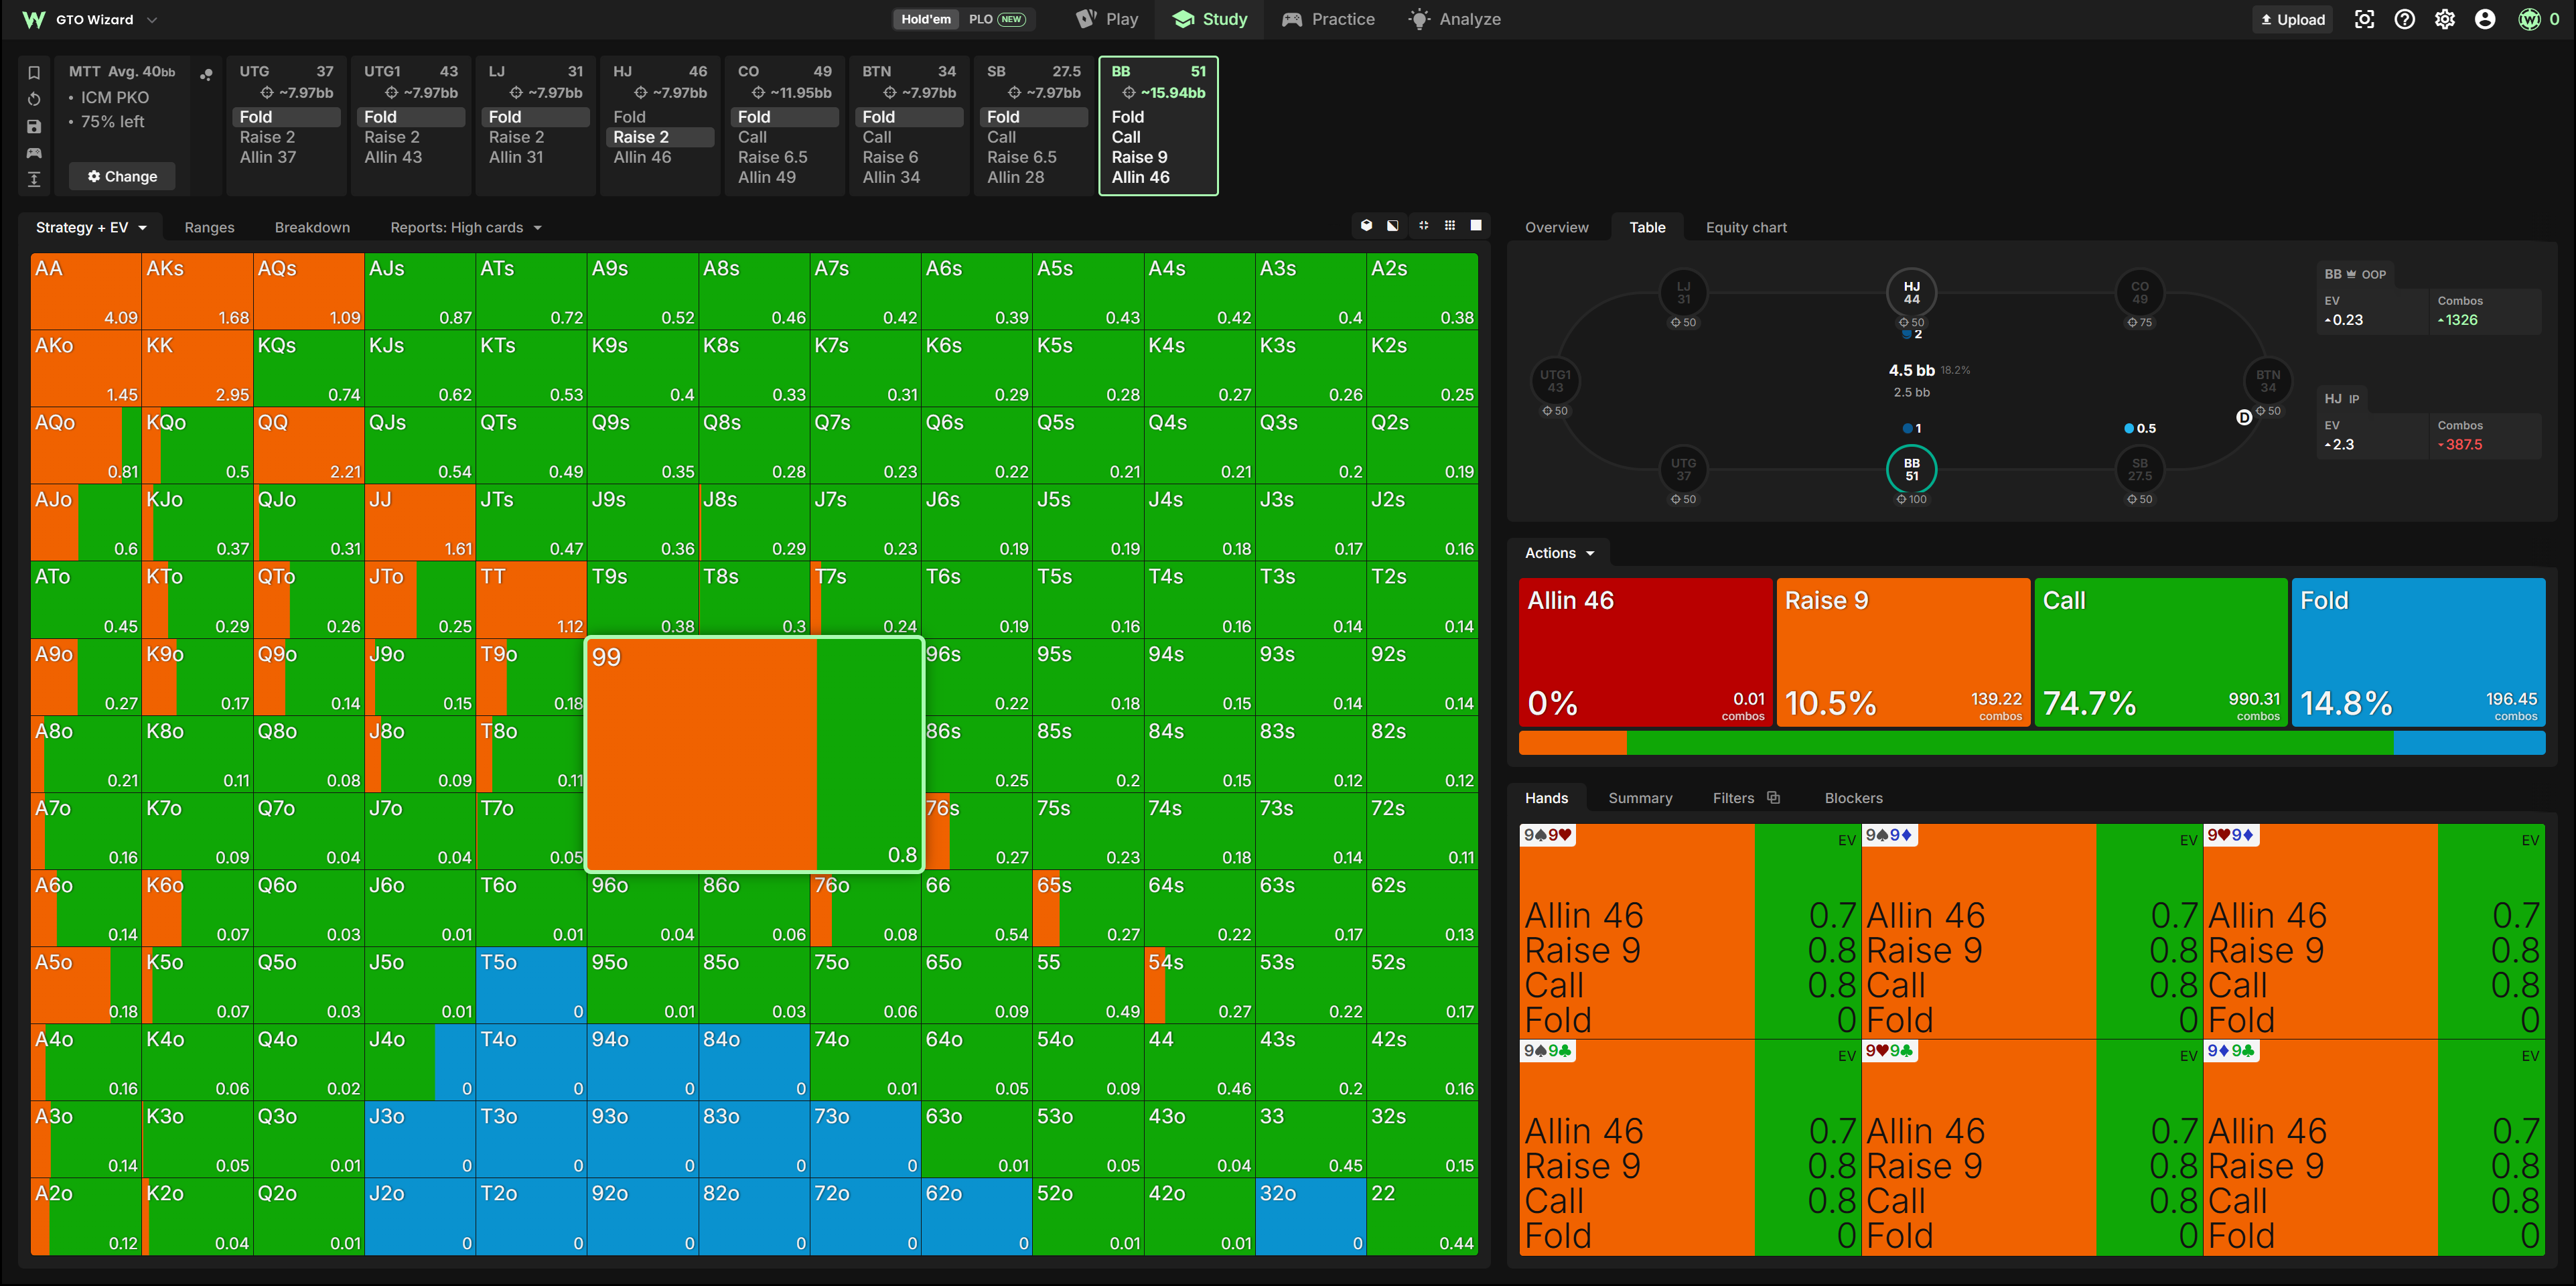The width and height of the screenshot is (2576, 1286).
Task: Switch game type toggle to PLO
Action: (x=996, y=19)
